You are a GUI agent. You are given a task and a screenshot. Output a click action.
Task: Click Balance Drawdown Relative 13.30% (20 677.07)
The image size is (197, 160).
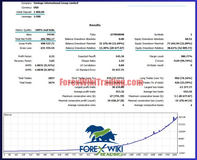point(111,48)
